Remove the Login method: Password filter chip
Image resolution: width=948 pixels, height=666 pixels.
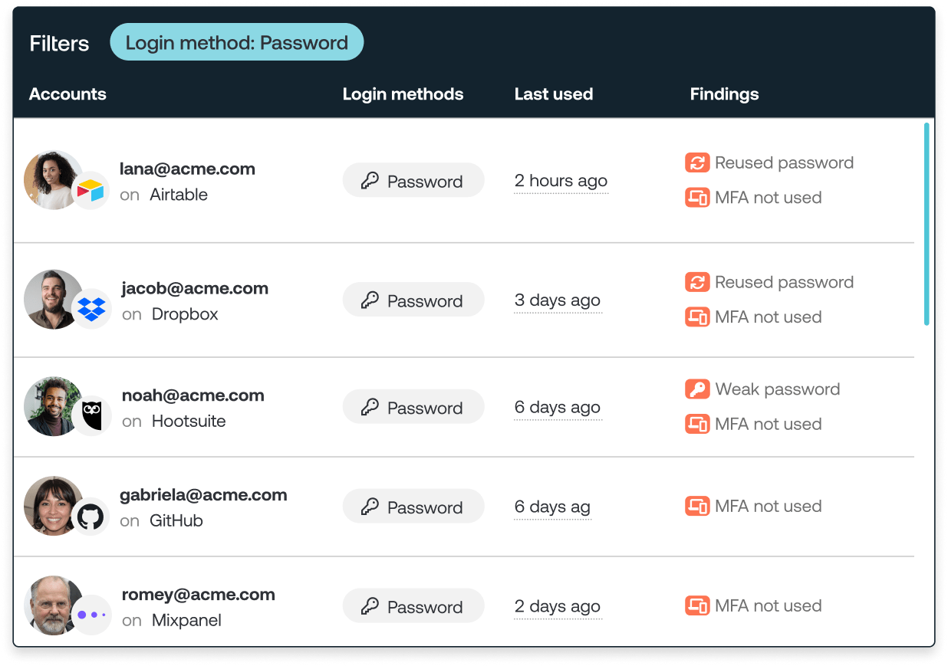(x=236, y=43)
